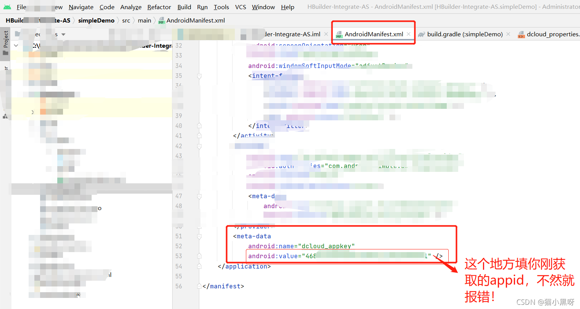Select src in the breadcrumb bar

click(x=126, y=20)
